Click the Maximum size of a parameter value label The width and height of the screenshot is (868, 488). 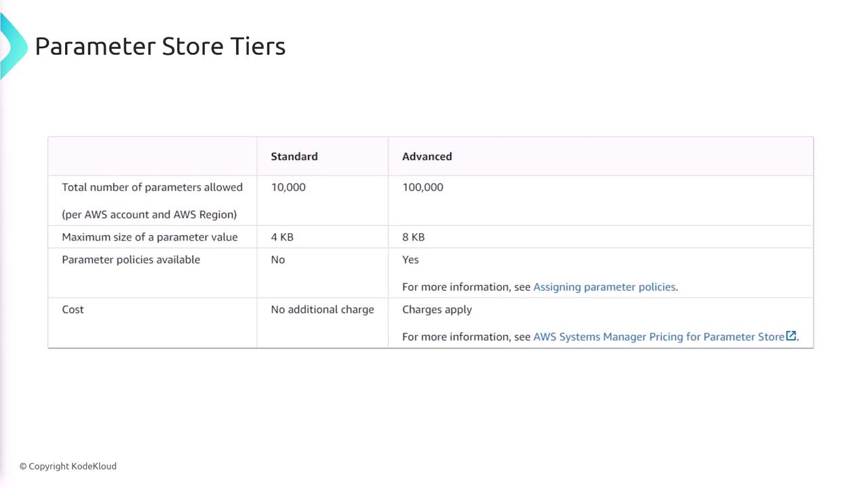[x=150, y=237]
